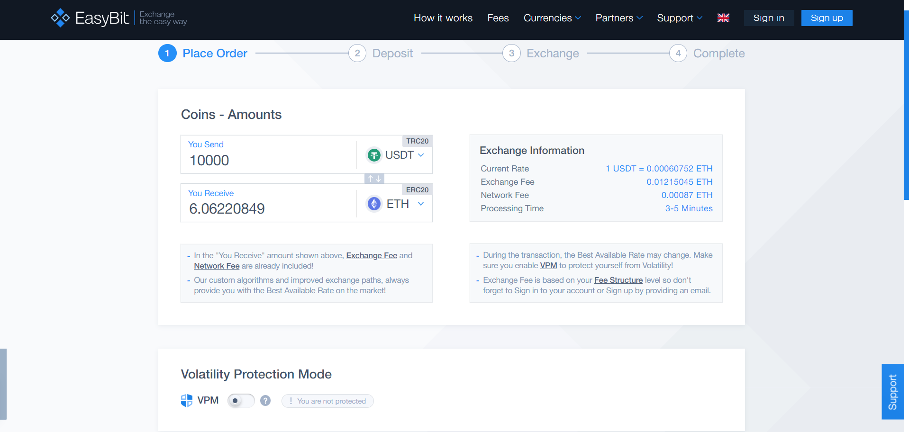The height and width of the screenshot is (432, 909).
Task: Expand the USDT currency dropdown
Action: click(x=421, y=155)
